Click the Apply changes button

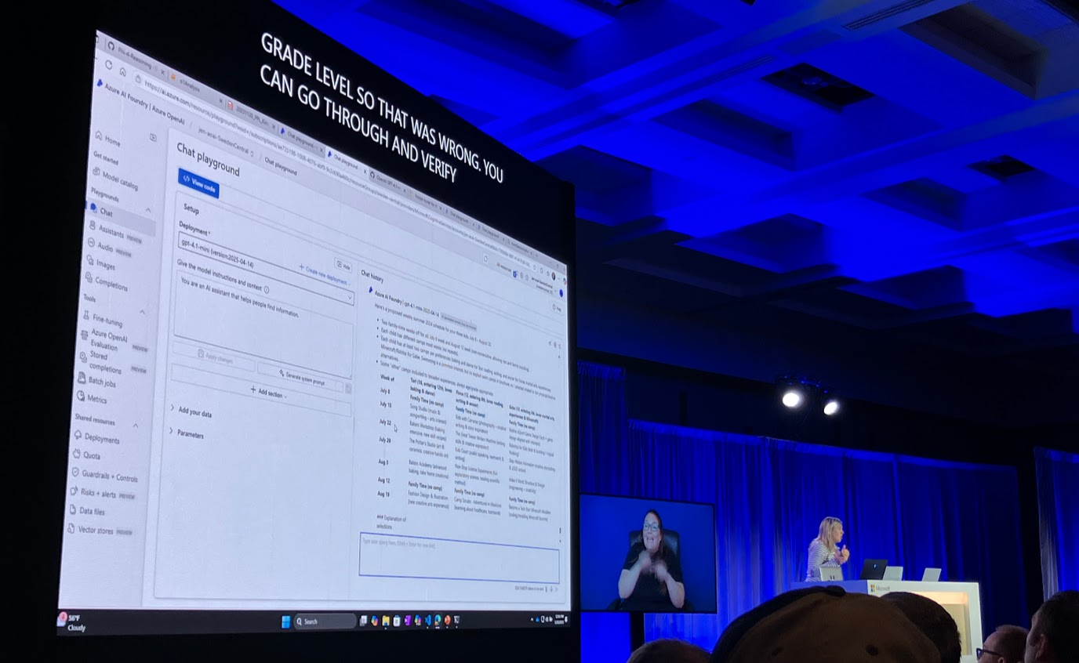click(213, 356)
